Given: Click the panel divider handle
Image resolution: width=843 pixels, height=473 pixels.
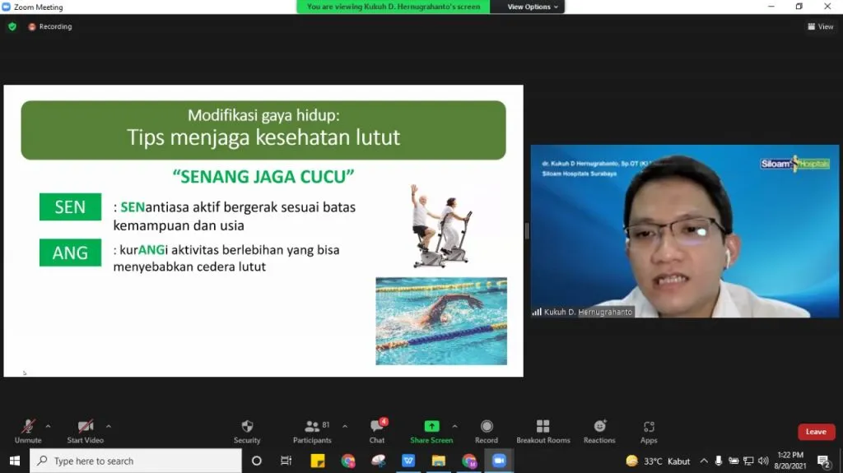Looking at the screenshot, I should point(527,231).
